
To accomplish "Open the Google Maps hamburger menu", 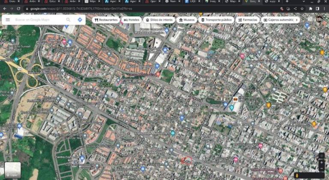I will (x=7, y=20).
